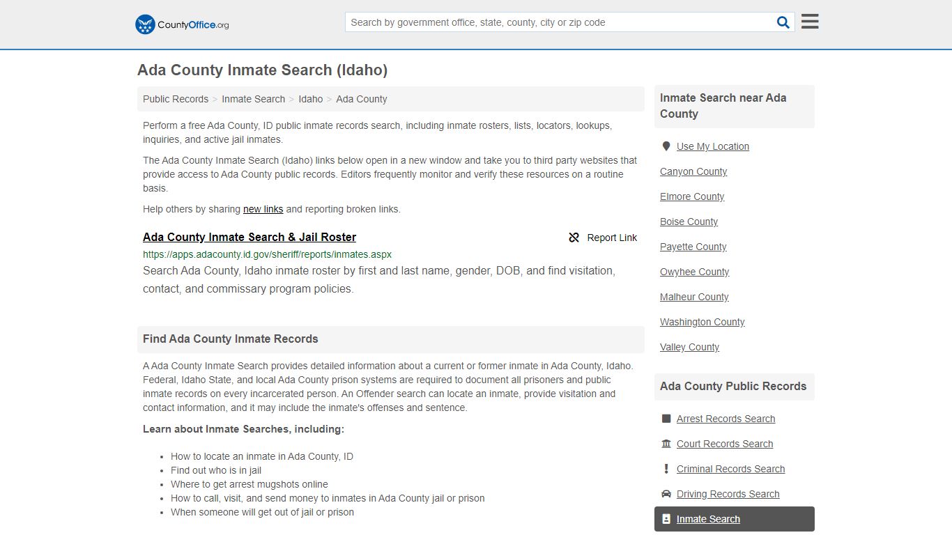Click 'How to call, visit, and send money' bullet
The image size is (952, 535).
click(x=328, y=498)
